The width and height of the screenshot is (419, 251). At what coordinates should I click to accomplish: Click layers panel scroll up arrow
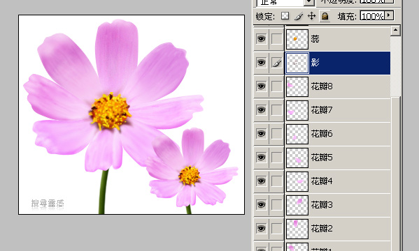point(395,31)
